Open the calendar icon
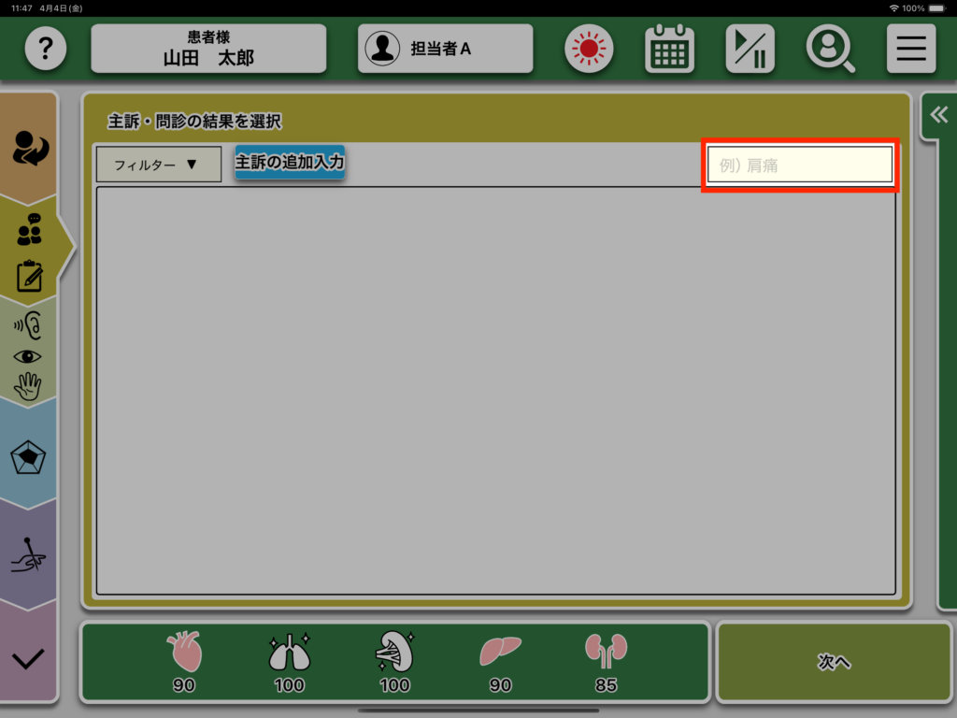Viewport: 957px width, 718px height. click(x=669, y=49)
